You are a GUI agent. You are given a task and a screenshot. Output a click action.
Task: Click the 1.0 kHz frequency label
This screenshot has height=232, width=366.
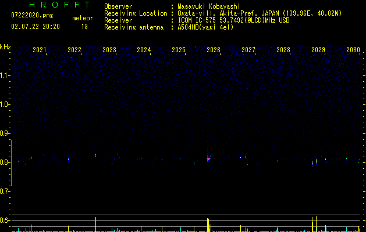click(x=5, y=104)
